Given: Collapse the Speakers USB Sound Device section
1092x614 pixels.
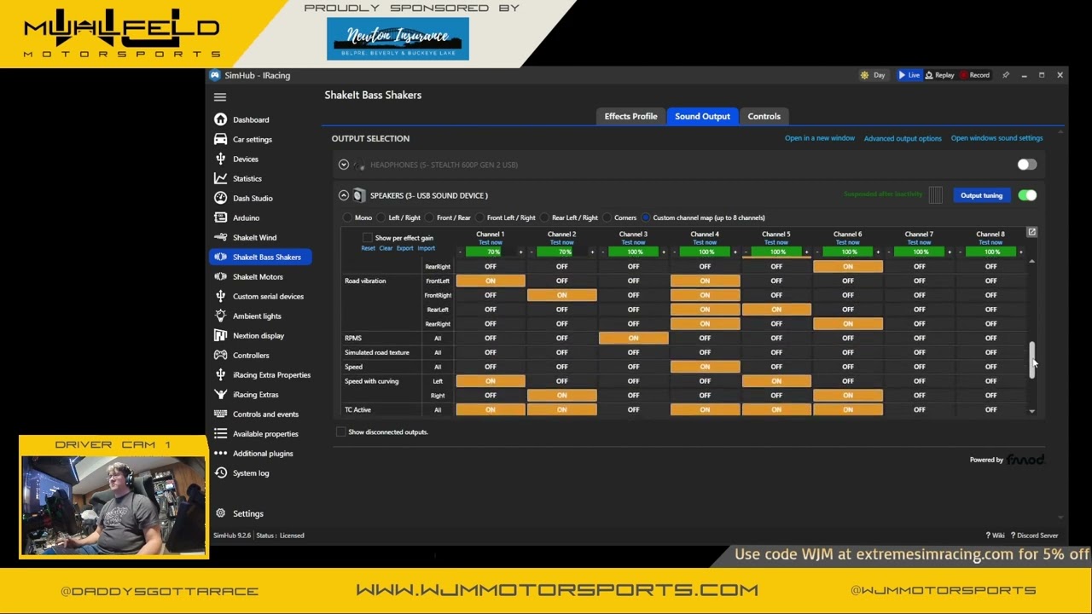Looking at the screenshot, I should click(343, 195).
